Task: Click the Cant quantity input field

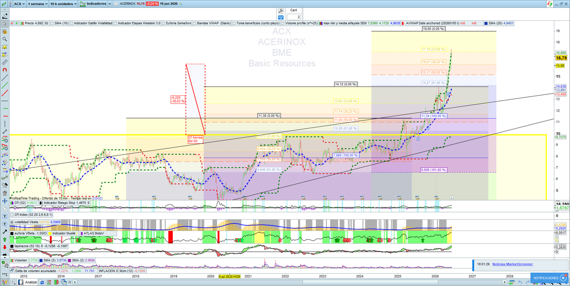Action: coord(293,17)
